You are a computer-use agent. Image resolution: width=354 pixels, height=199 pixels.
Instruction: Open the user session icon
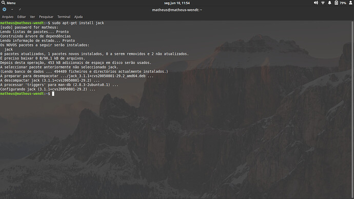click(x=350, y=3)
